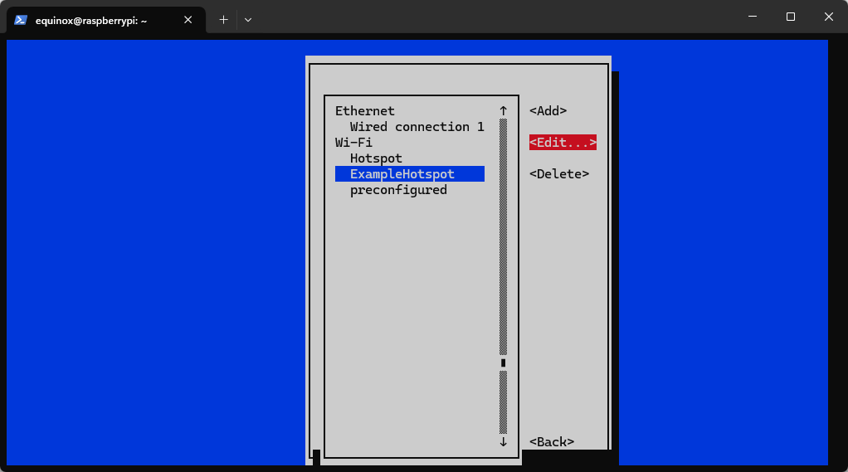The image size is (848, 472).
Task: Go Back from connection list
Action: click(552, 442)
